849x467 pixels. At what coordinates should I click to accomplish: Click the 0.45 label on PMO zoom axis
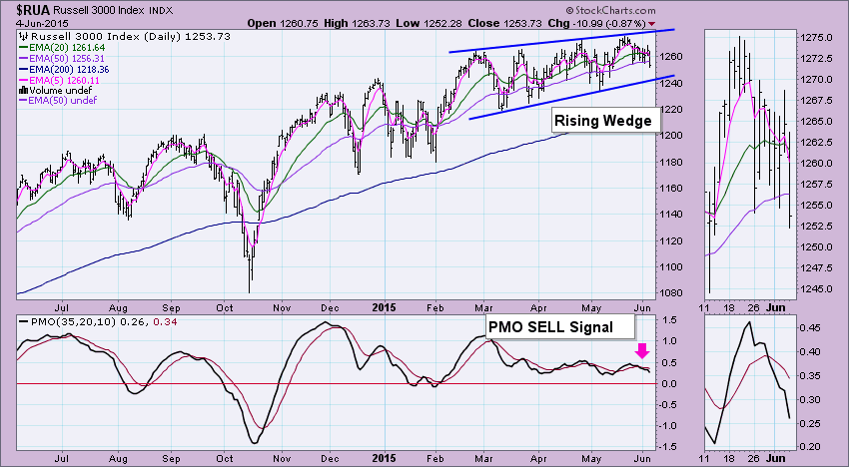click(810, 328)
